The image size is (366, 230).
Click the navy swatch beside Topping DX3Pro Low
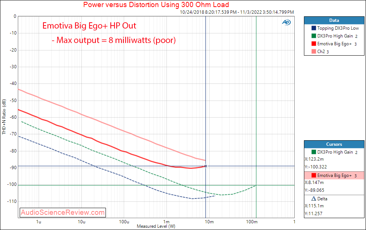pos(314,28)
